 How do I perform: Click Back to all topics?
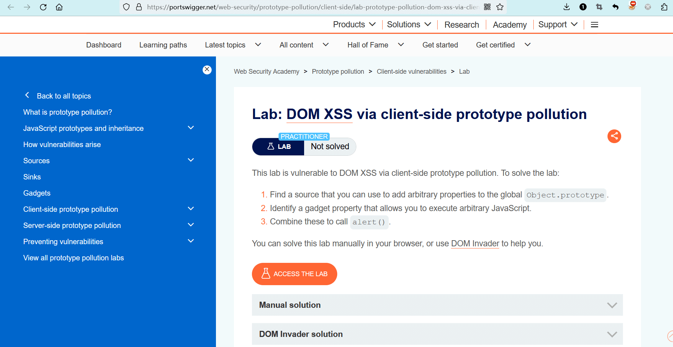pyautogui.click(x=64, y=96)
